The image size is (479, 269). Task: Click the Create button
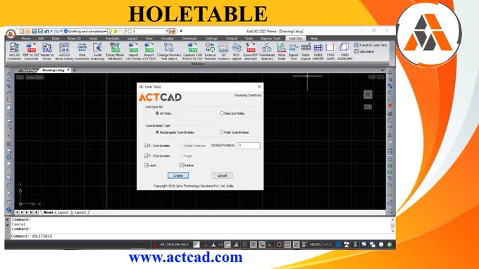[x=178, y=175]
